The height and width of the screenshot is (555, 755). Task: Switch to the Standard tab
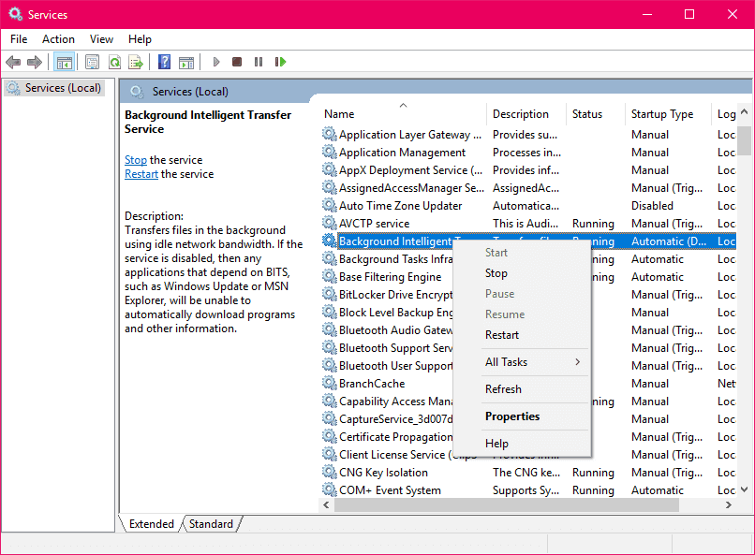(211, 524)
